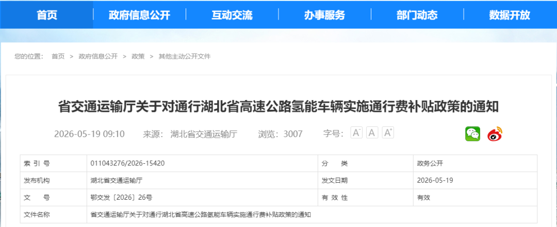Select the index number 011043276/2026-15420
Image resolution: width=557 pixels, height=227 pixels.
[127, 163]
